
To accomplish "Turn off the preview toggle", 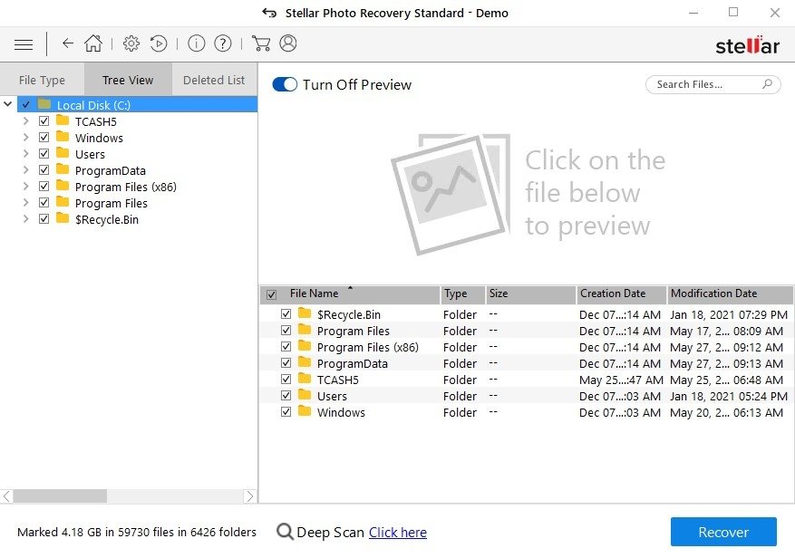I will (285, 84).
